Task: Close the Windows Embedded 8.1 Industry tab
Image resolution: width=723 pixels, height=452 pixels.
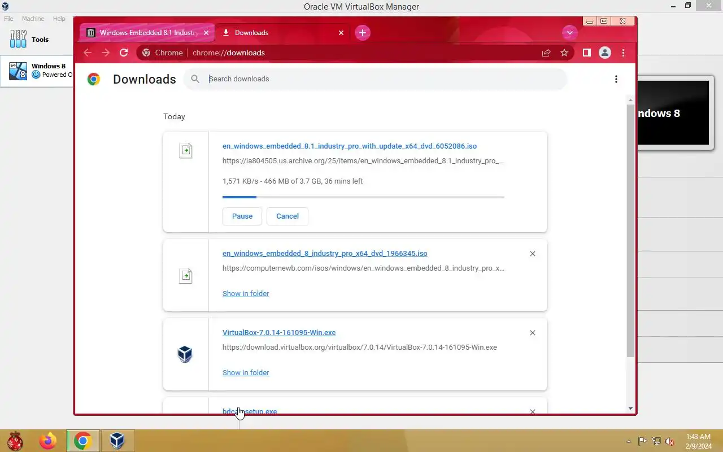Action: pyautogui.click(x=206, y=33)
